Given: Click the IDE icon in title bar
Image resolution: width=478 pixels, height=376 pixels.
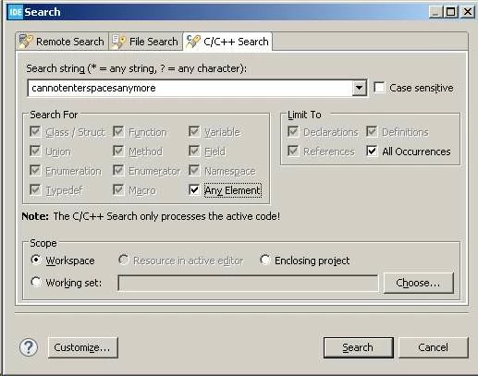Looking at the screenshot, I should pyautogui.click(x=16, y=12).
